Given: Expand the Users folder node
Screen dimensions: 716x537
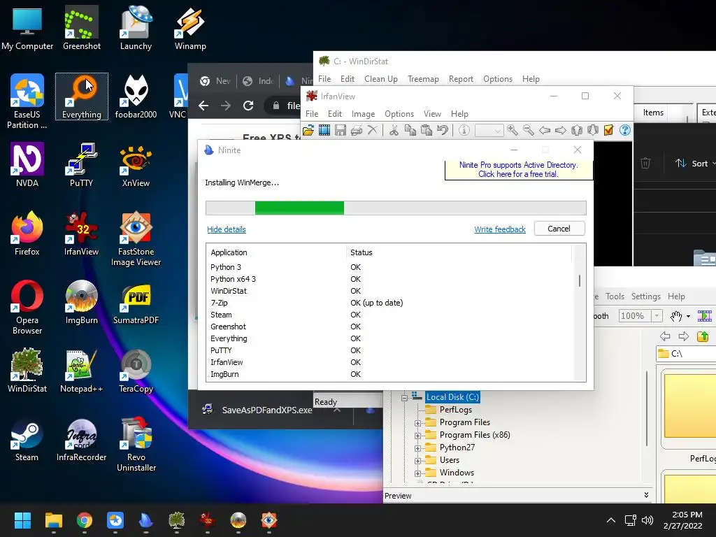Looking at the screenshot, I should [x=417, y=461].
